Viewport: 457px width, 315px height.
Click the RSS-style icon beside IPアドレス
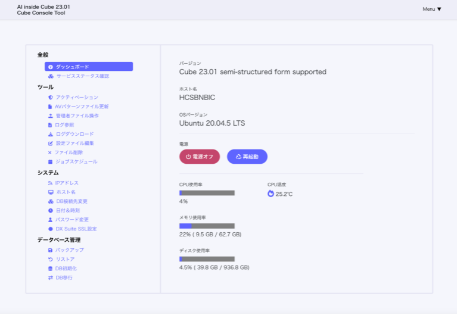click(51, 183)
